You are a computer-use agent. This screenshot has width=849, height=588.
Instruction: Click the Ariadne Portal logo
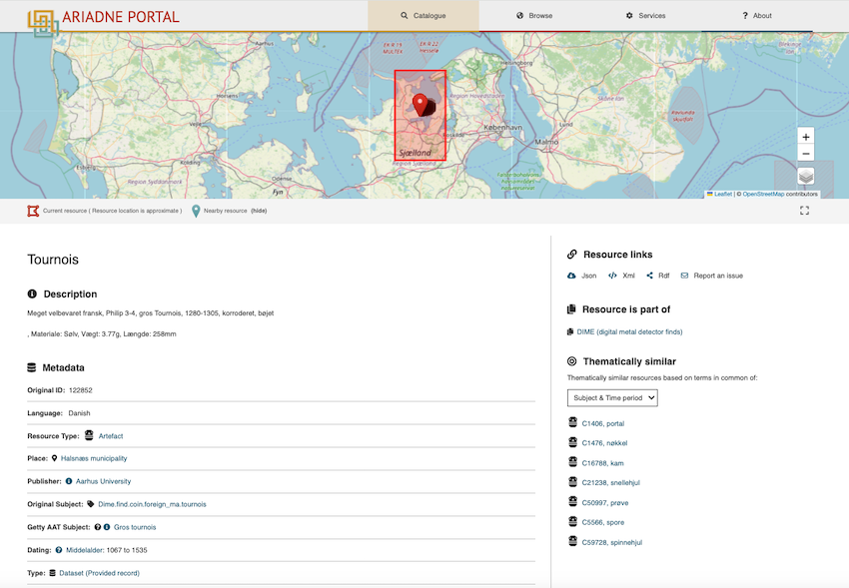coord(104,21)
